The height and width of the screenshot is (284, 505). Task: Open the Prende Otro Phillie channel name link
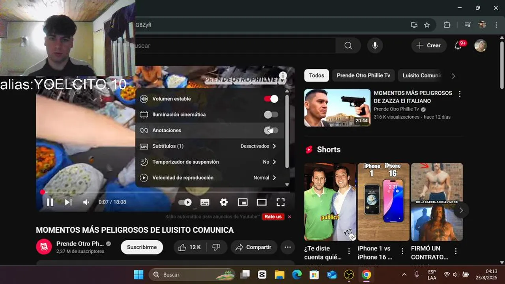(80, 244)
